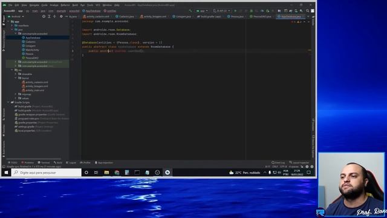This screenshot has width=387, height=218.
Task: Click the Expand All icon in Project panel
Action: click(49, 16)
